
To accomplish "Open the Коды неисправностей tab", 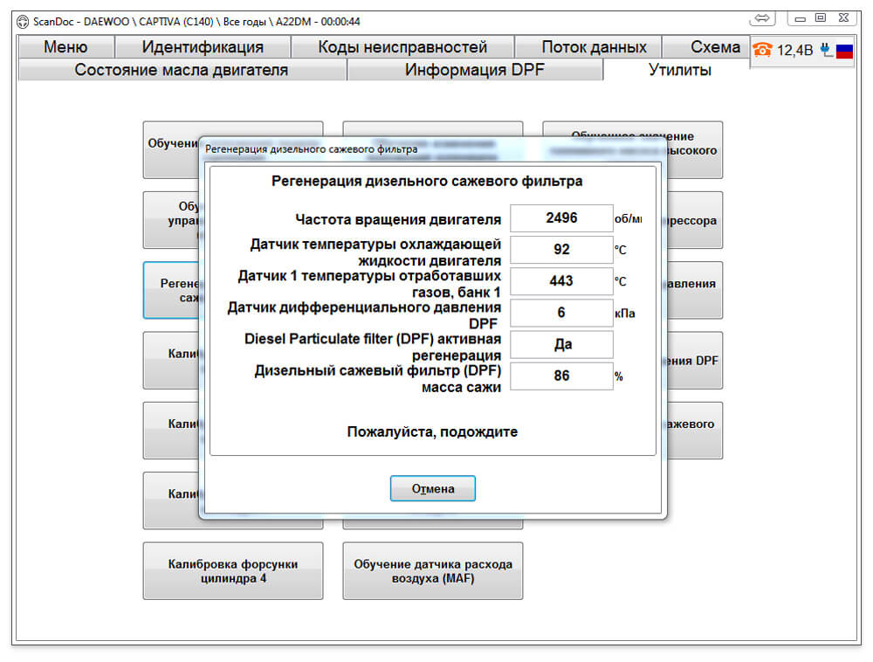I will point(402,47).
